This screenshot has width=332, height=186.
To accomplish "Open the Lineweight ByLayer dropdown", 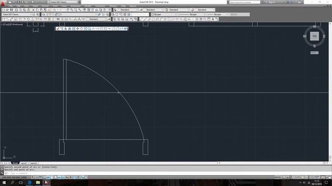I will (217, 14).
